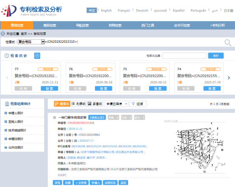Expand the 发明人统计 tree item
Viewport: 235px width, 187px height.
tap(6, 122)
